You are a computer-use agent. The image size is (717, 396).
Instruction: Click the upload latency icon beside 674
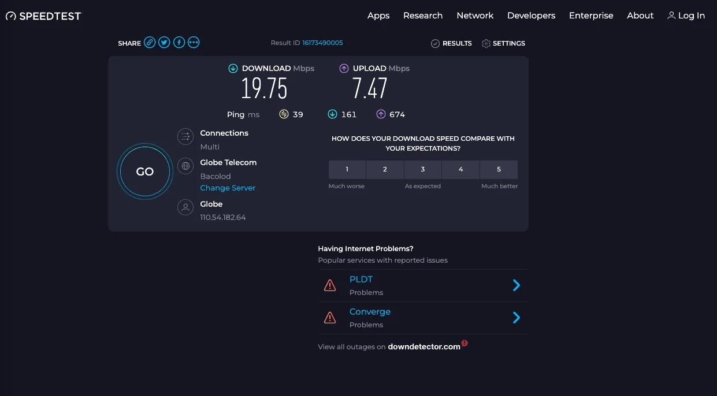click(381, 114)
